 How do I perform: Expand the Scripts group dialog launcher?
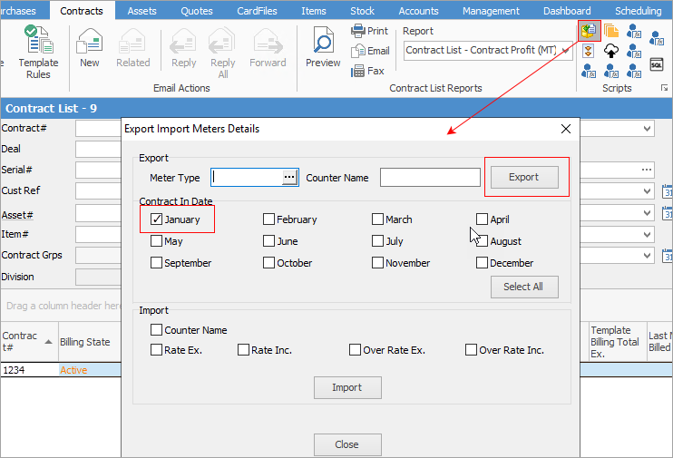(x=662, y=89)
